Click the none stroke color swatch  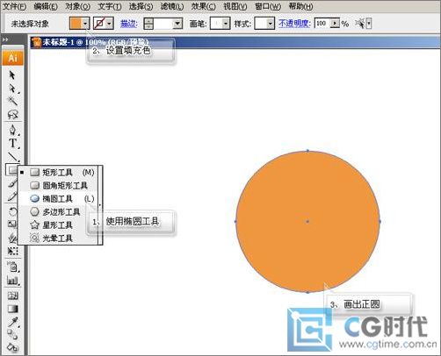(x=99, y=24)
